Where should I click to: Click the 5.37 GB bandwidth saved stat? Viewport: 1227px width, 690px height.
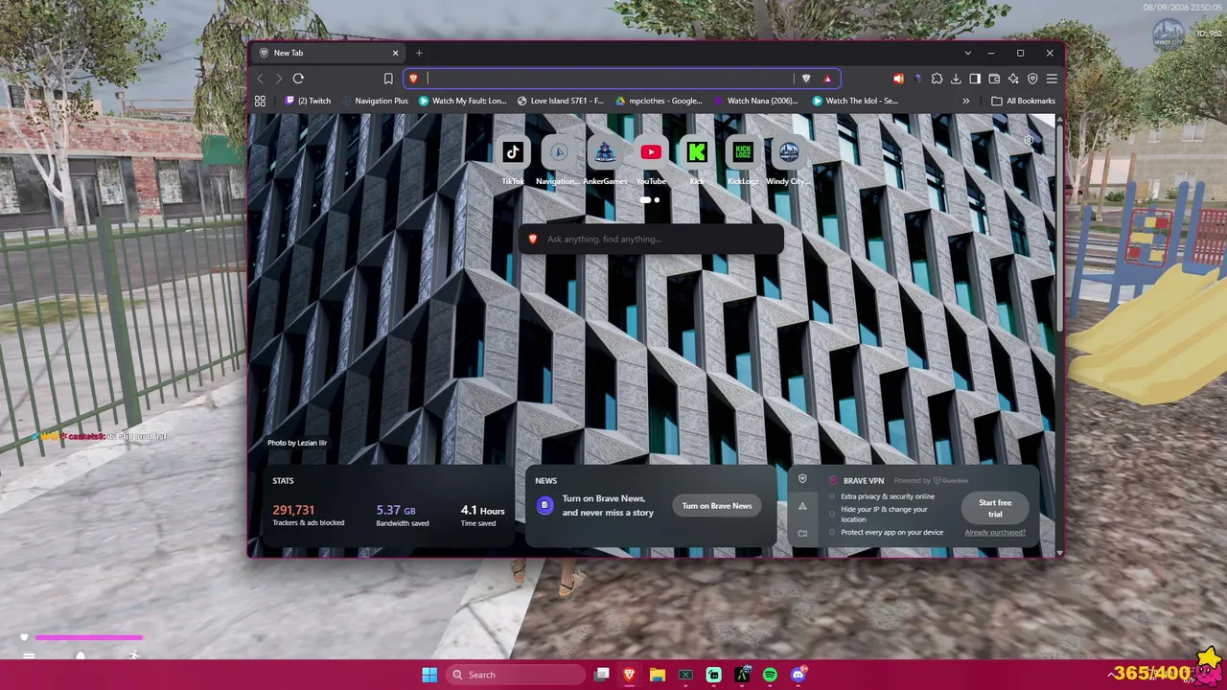tap(403, 516)
